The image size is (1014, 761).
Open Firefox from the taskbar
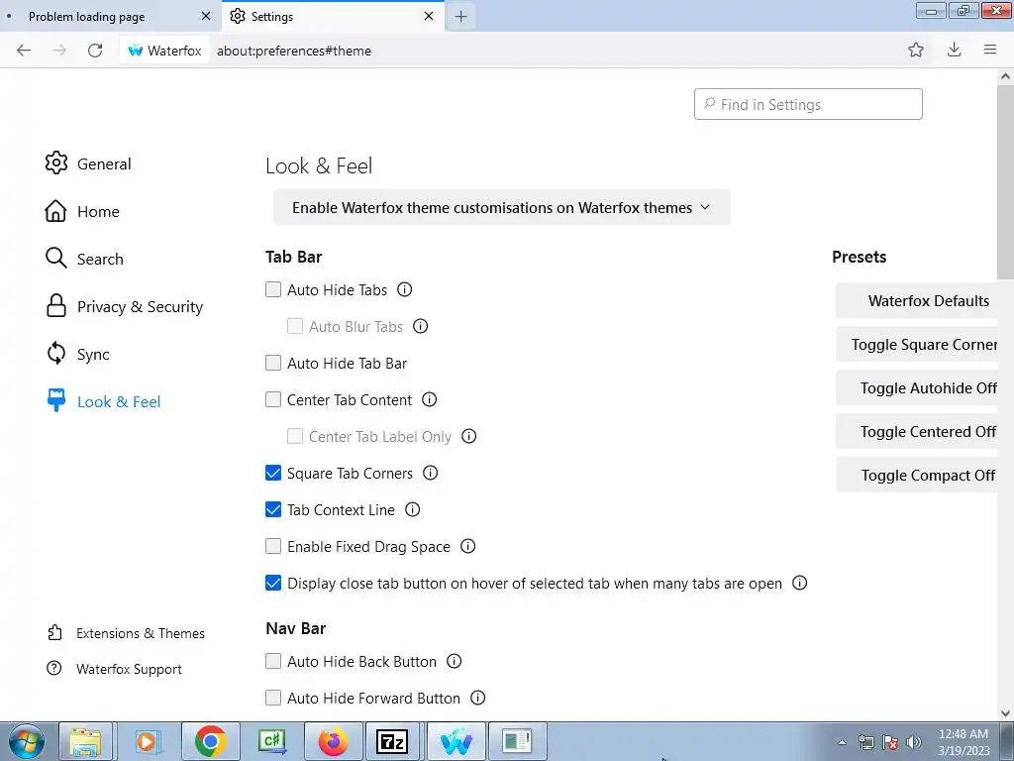tap(333, 741)
